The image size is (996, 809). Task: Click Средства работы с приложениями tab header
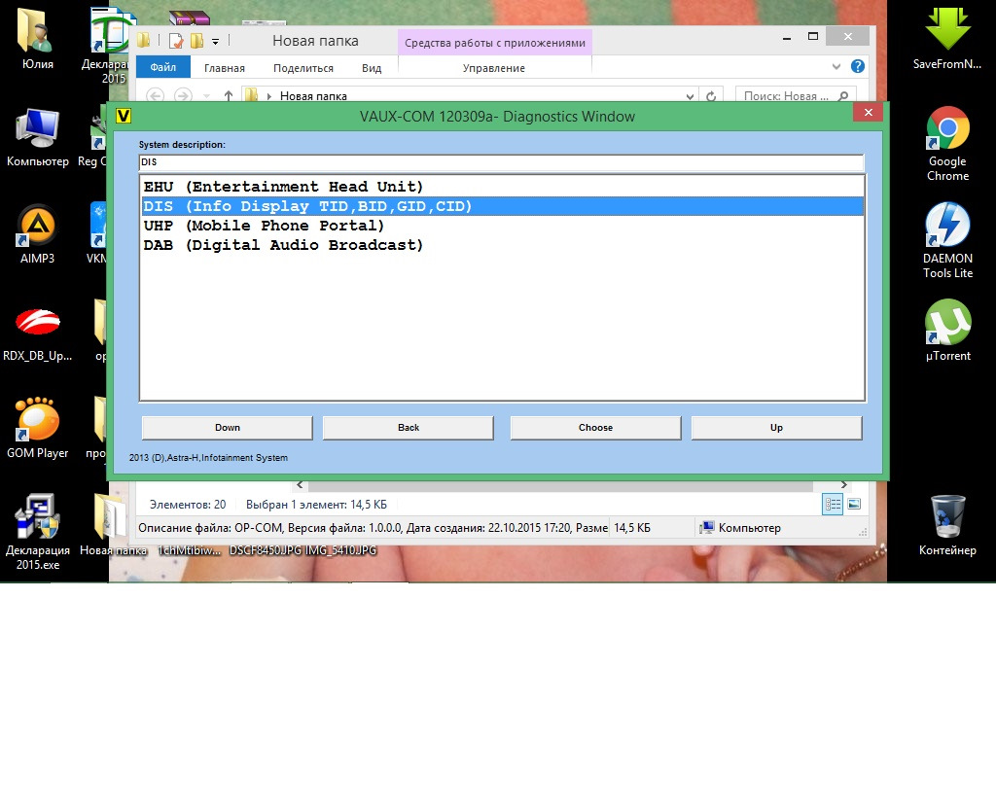tap(495, 43)
